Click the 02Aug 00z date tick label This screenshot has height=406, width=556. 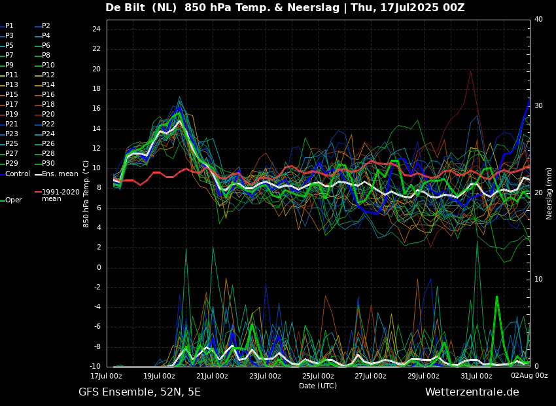(529, 375)
